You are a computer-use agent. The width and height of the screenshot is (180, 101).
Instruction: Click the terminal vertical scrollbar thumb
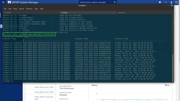tap(173, 68)
